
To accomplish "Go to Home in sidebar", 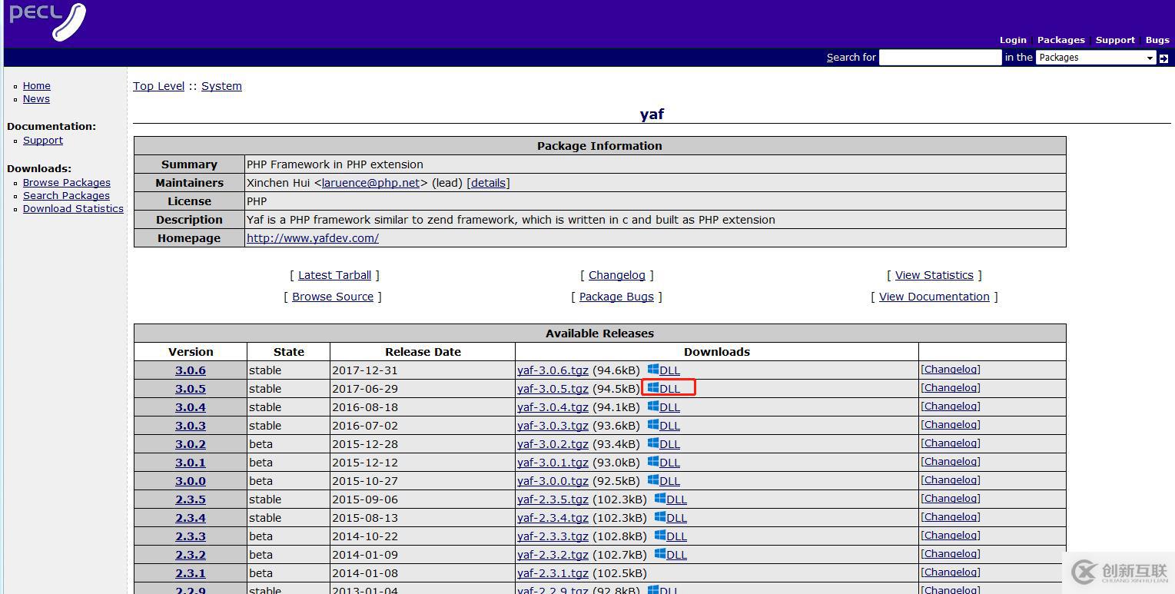I will [x=37, y=86].
